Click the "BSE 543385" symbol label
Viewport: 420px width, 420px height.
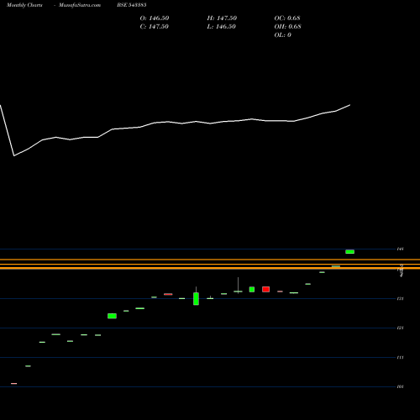pos(132,5)
